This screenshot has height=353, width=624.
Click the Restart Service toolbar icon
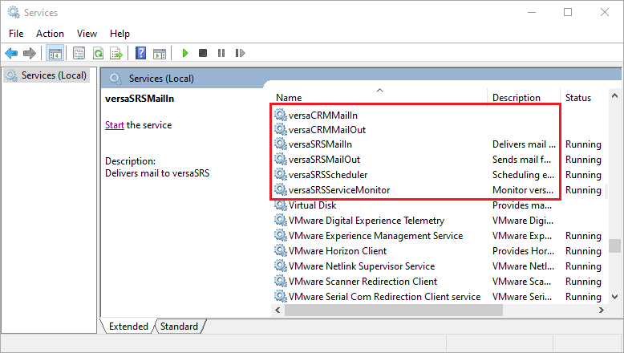pos(240,53)
